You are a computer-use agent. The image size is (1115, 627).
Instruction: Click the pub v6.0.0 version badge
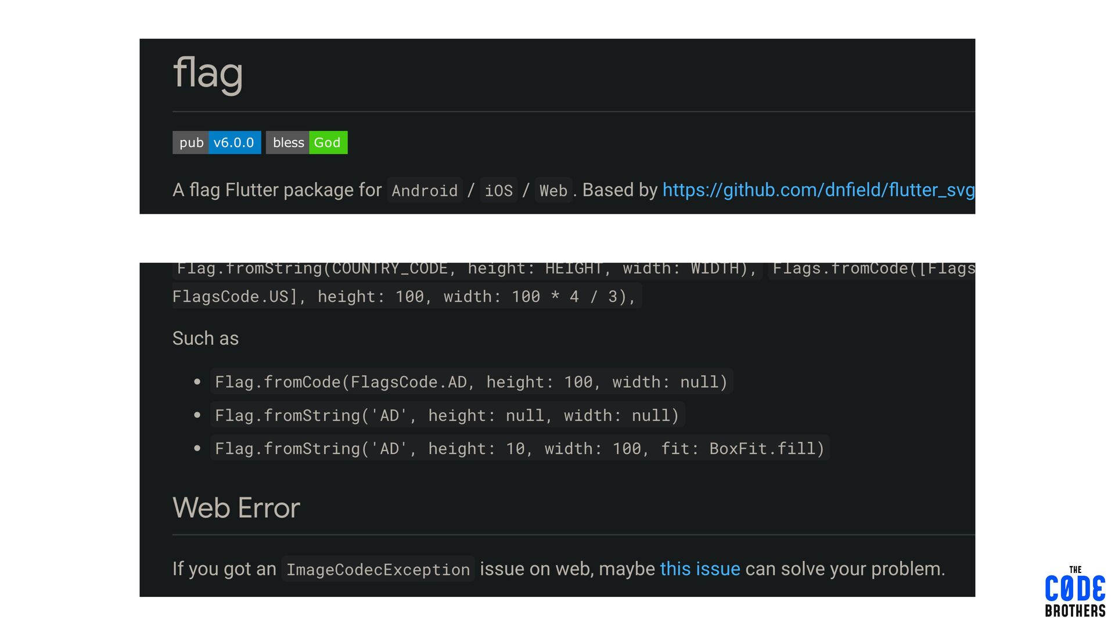217,142
